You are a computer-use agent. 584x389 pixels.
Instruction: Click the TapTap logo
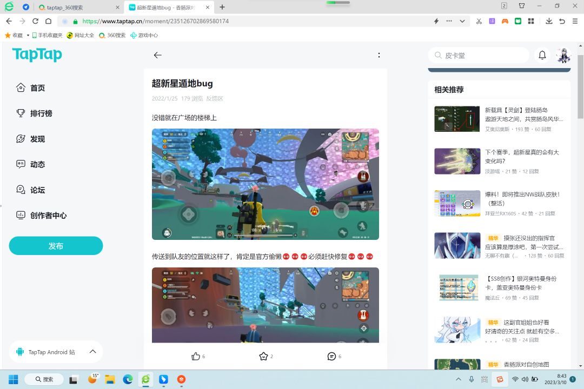[x=37, y=55]
